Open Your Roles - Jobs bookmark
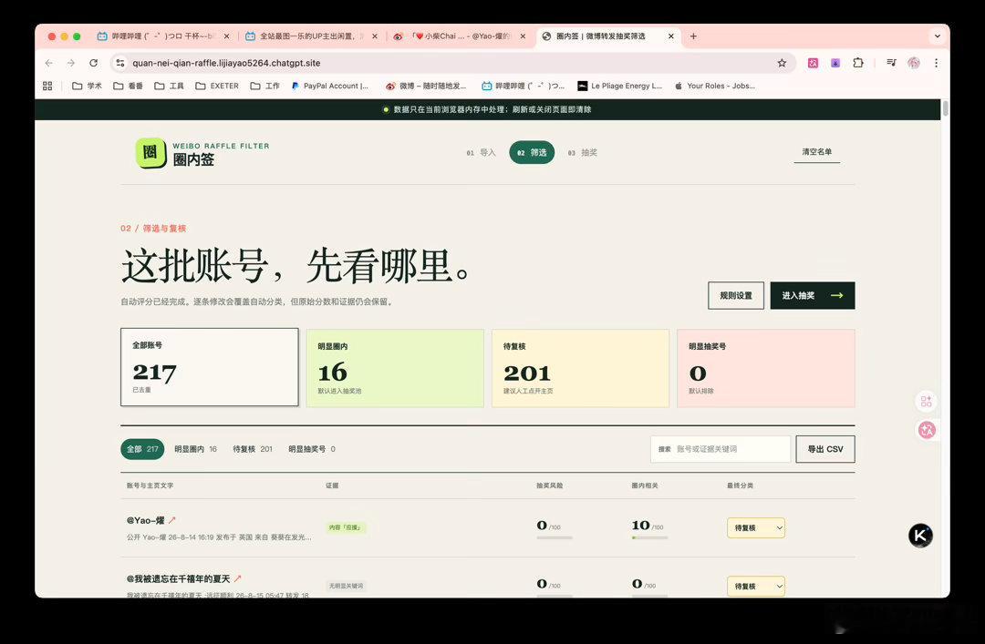Screen dimensions: 985x644 pyautogui.click(x=715, y=86)
